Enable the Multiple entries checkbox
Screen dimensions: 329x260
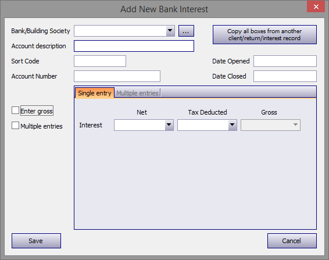coord(15,126)
